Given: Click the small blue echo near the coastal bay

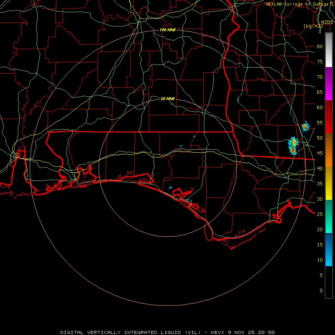Looking at the screenshot, I should [170, 188].
